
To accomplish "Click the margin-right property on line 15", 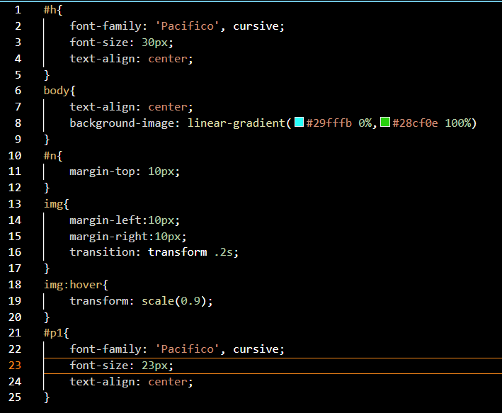I will 109,237.
